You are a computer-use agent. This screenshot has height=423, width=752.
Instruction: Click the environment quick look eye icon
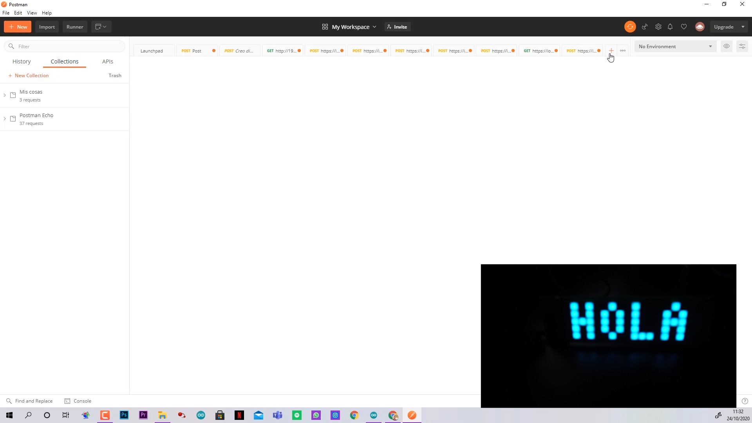pyautogui.click(x=727, y=46)
